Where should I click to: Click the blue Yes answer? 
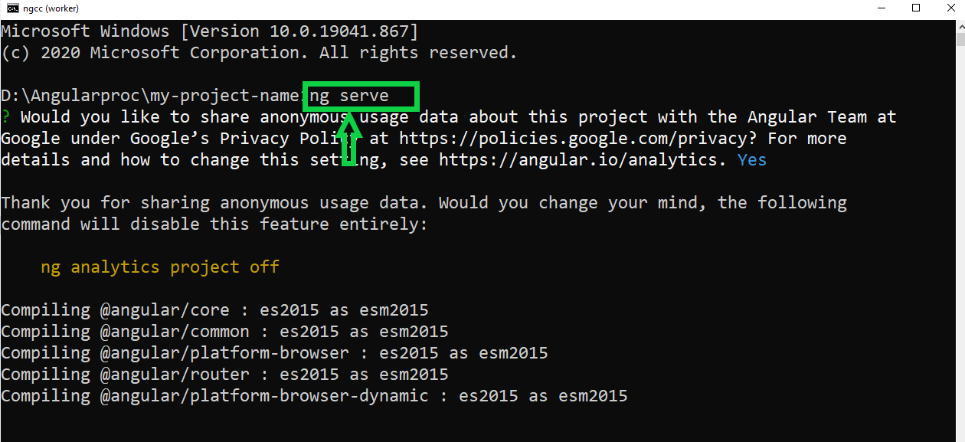752,160
